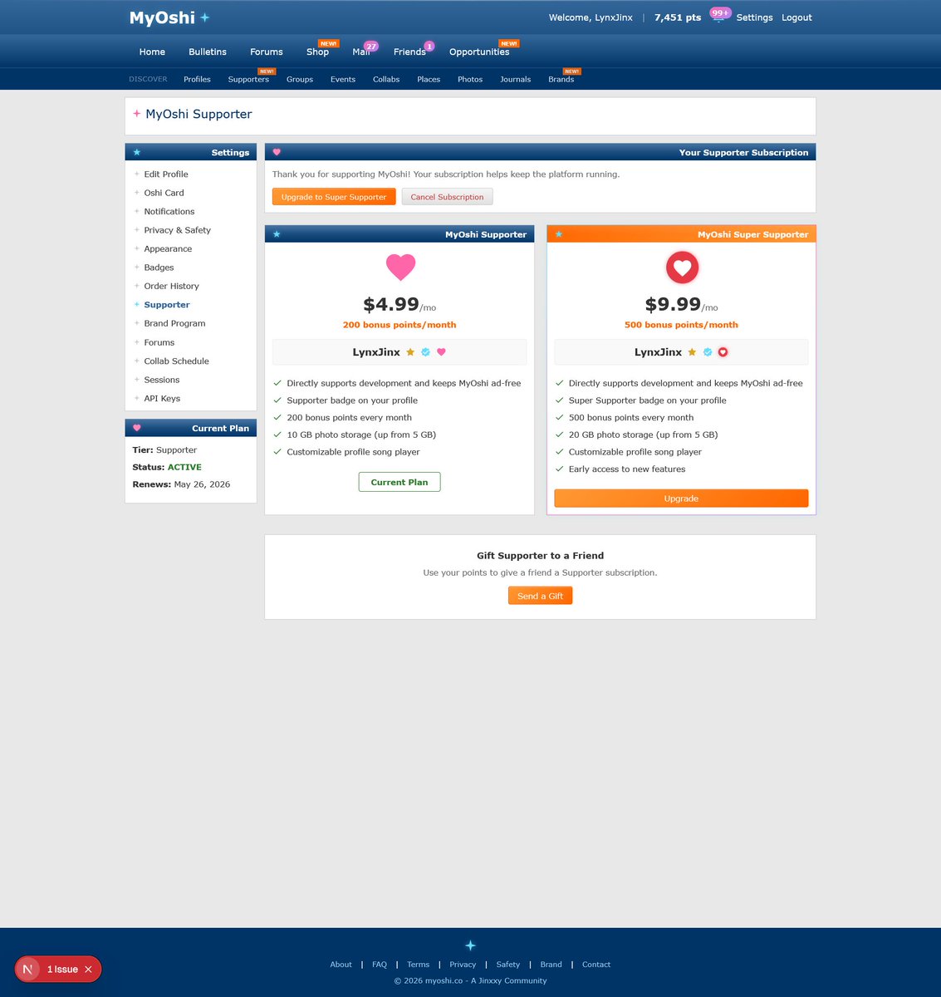Click the red heart badge beside LynxJinx in the Super Supporter preview

point(723,352)
